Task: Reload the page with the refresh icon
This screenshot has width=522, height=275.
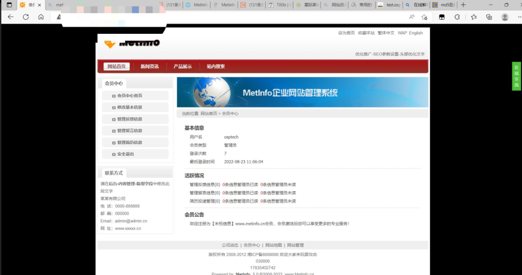Action: (x=26, y=17)
